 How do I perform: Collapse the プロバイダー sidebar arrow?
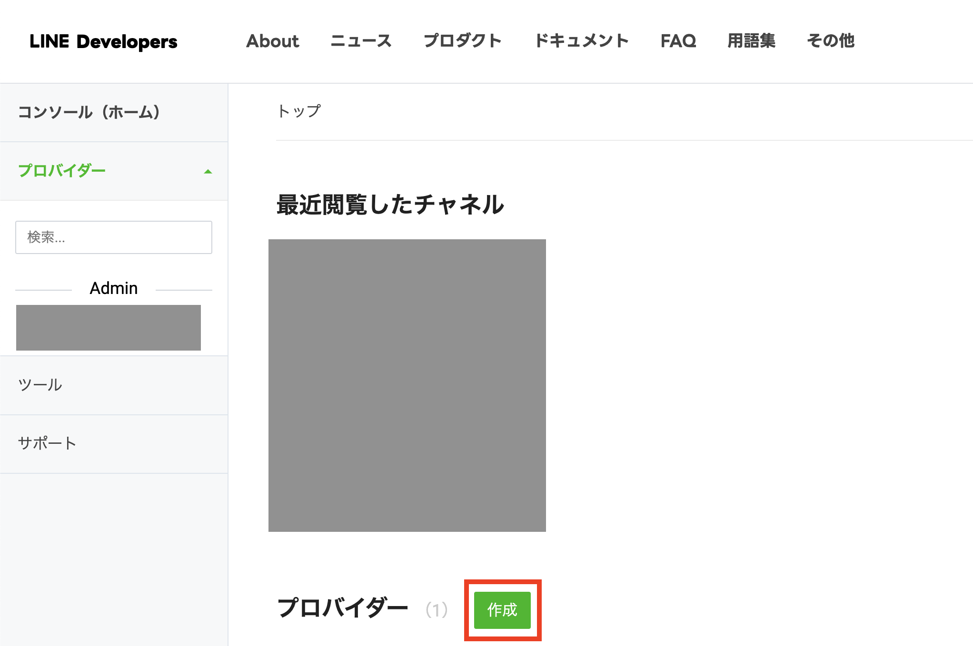pos(208,172)
